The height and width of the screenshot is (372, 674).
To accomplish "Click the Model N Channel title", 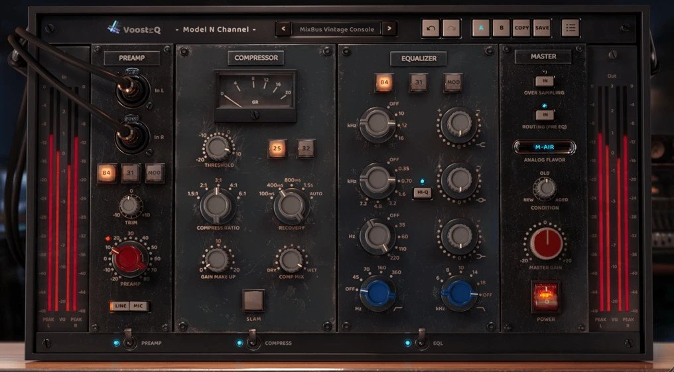I will point(216,30).
